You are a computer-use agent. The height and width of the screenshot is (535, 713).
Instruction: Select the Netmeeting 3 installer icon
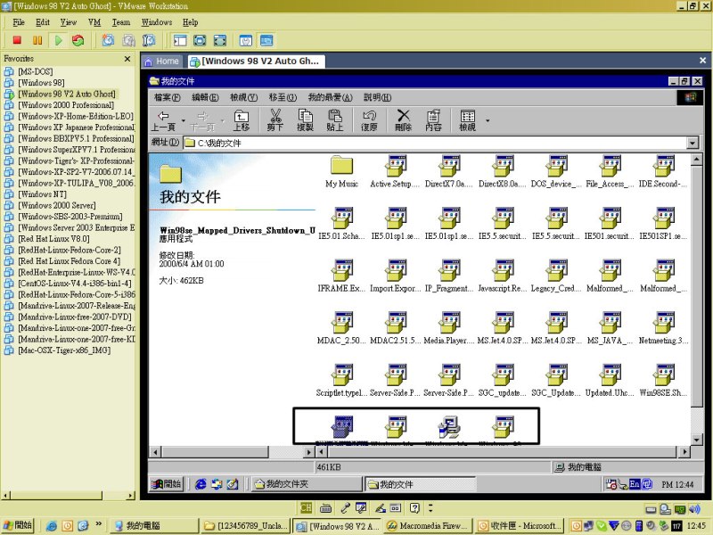(x=663, y=328)
